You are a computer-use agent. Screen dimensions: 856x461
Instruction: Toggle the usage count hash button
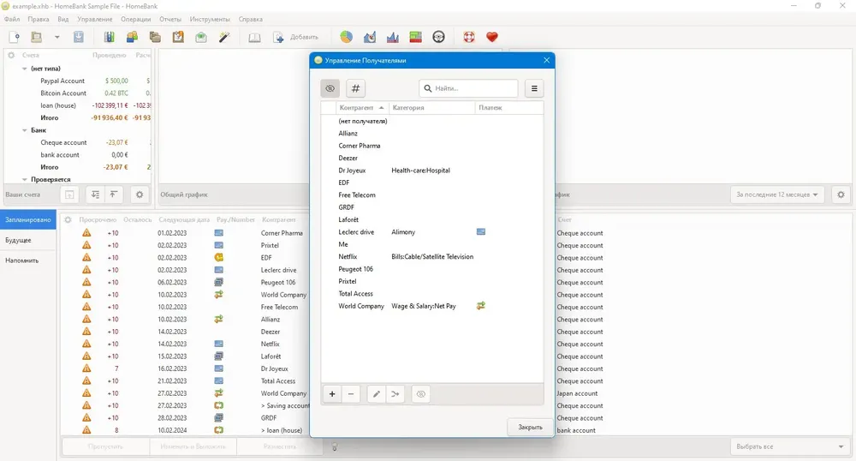[x=355, y=88]
